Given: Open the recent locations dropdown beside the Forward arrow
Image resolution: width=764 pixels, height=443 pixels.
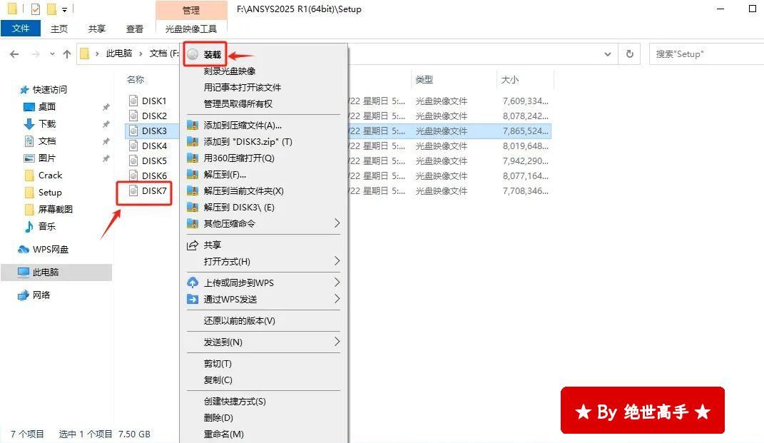Looking at the screenshot, I should click(x=52, y=54).
